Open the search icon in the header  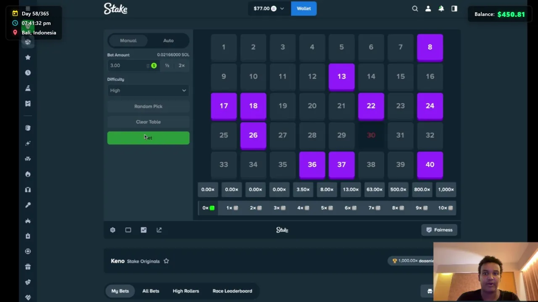click(415, 8)
